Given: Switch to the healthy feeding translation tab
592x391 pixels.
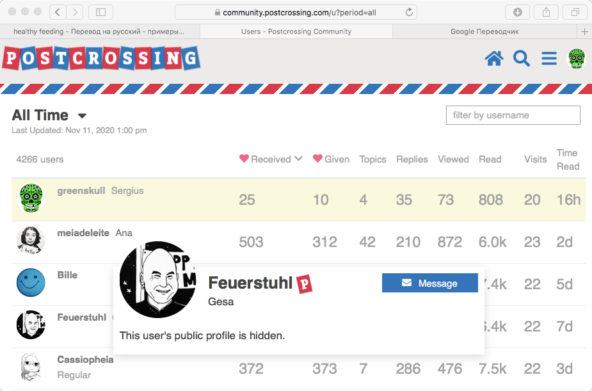Looking at the screenshot, I should tap(99, 32).
